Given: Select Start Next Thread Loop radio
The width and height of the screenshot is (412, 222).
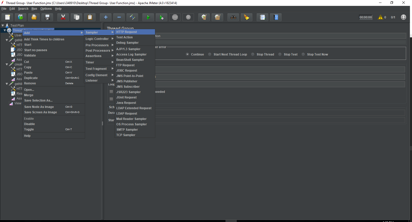Looking at the screenshot, I should pyautogui.click(x=210, y=54).
